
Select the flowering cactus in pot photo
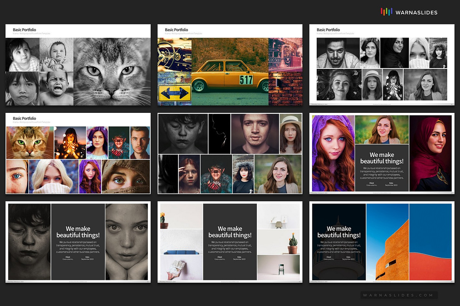click(x=278, y=242)
